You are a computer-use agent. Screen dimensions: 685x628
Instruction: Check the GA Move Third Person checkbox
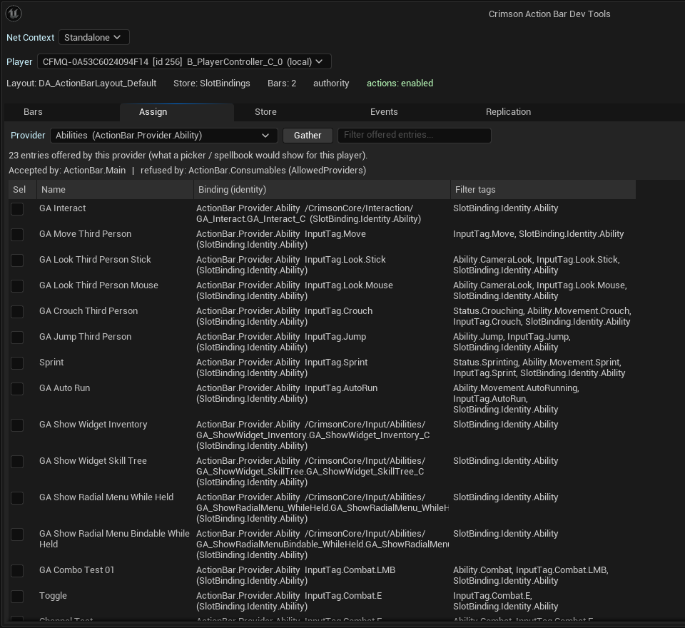(17, 235)
